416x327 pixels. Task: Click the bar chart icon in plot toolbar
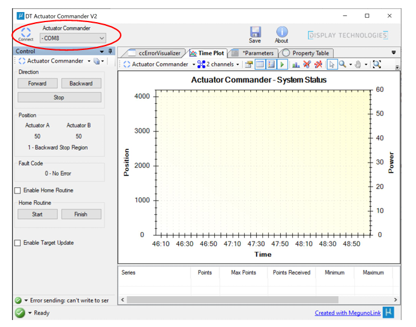296,64
